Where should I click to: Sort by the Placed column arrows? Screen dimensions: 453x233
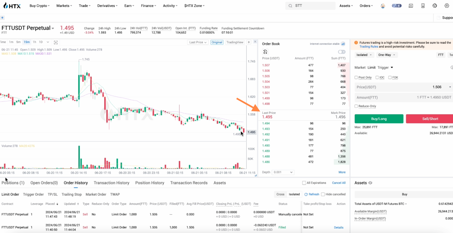[57, 204]
